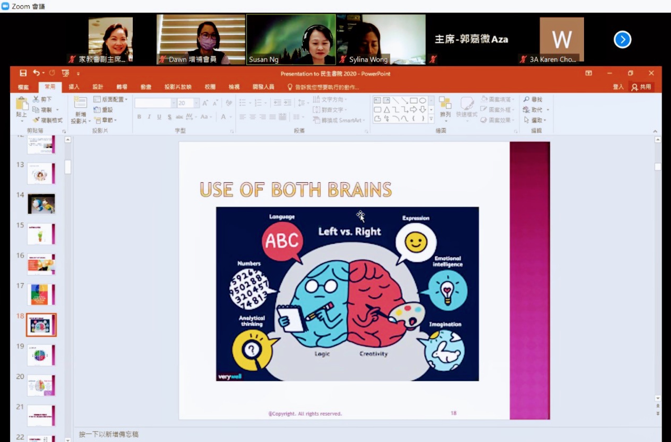Click the Zoom next-participants blue arrow

tap(622, 40)
